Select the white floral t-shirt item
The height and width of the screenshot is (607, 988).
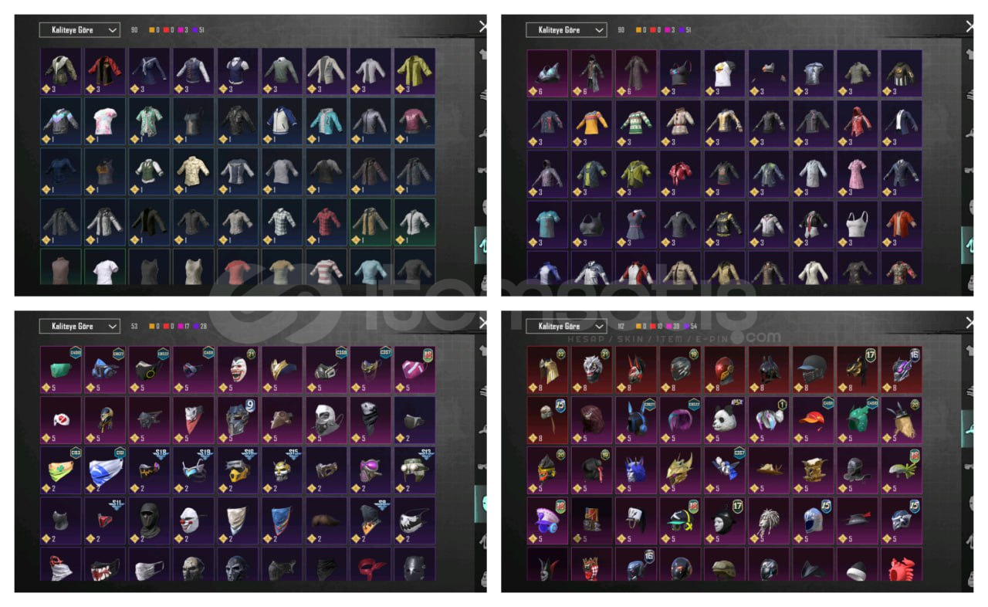tap(105, 122)
